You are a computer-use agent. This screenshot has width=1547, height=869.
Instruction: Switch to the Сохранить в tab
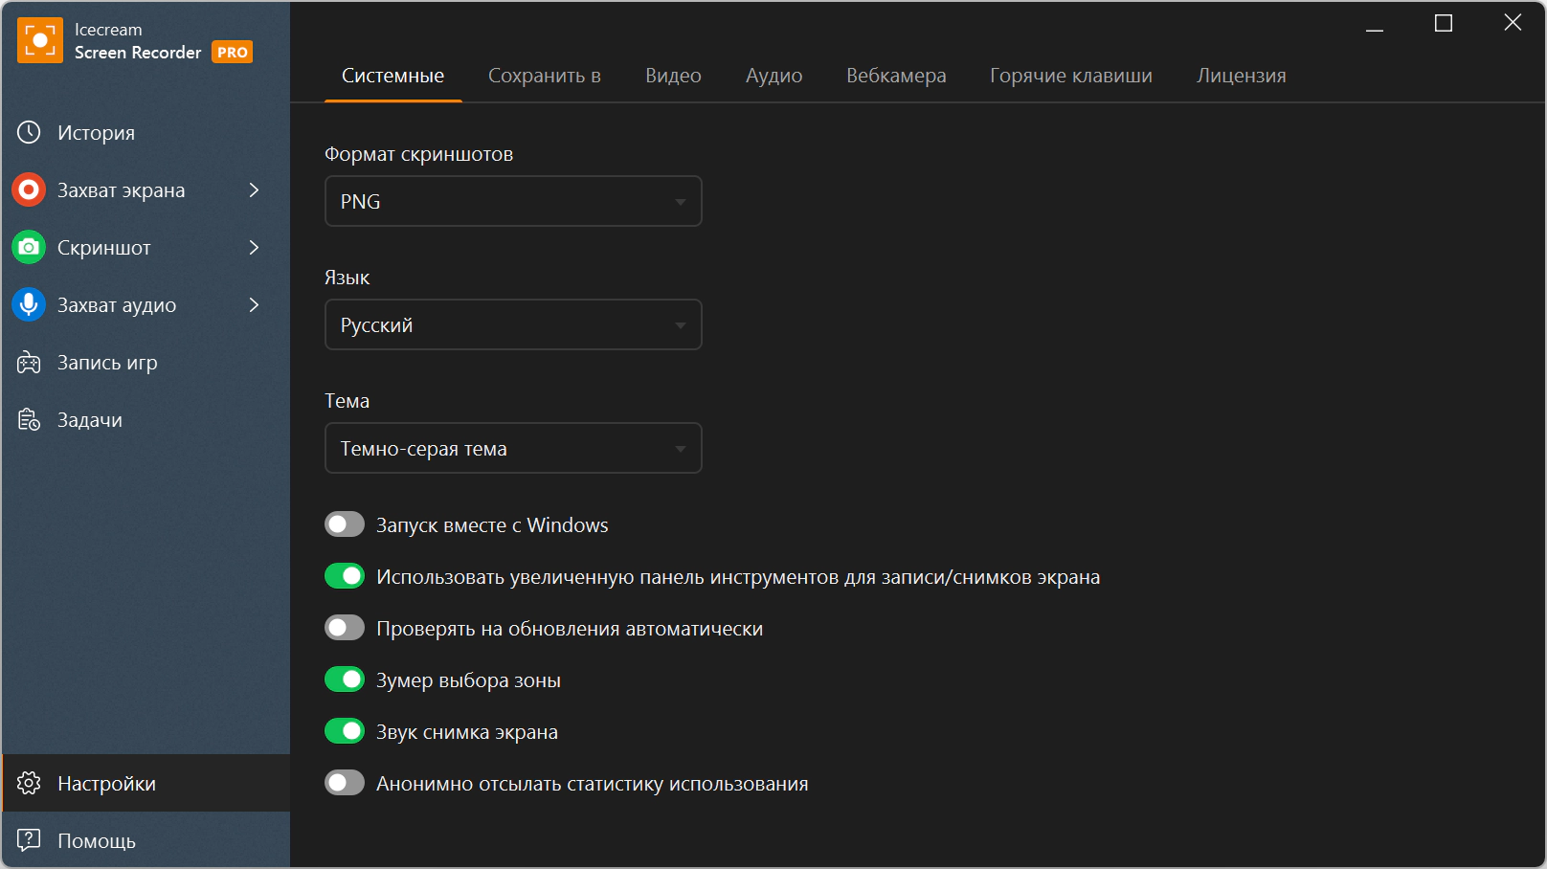(545, 76)
